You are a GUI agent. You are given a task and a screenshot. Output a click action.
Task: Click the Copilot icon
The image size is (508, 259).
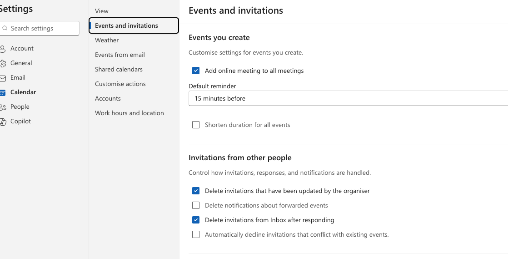pos(3,122)
